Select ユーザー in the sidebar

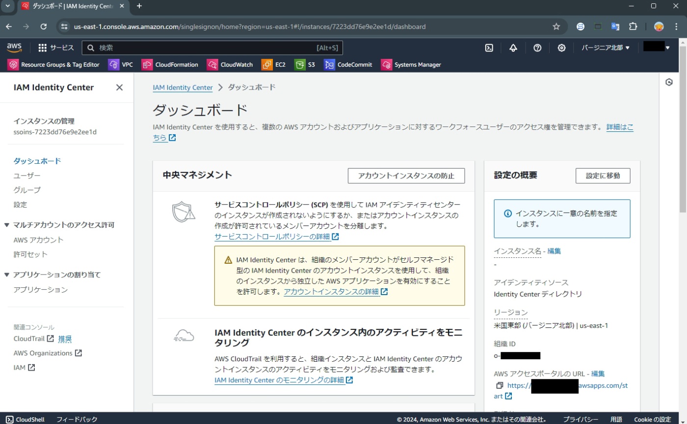click(27, 175)
